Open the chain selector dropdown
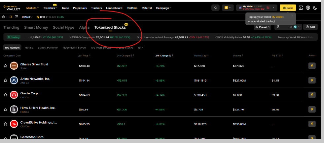The height and width of the screenshot is (143, 324). 228,8
